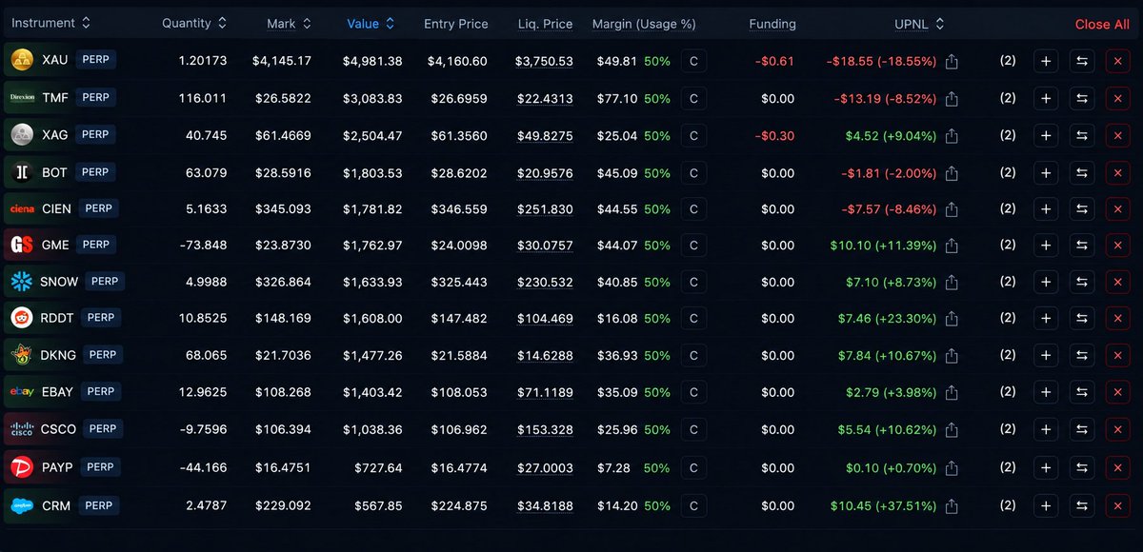Sort the table by Quantity
1143x552 pixels.
tap(195, 23)
